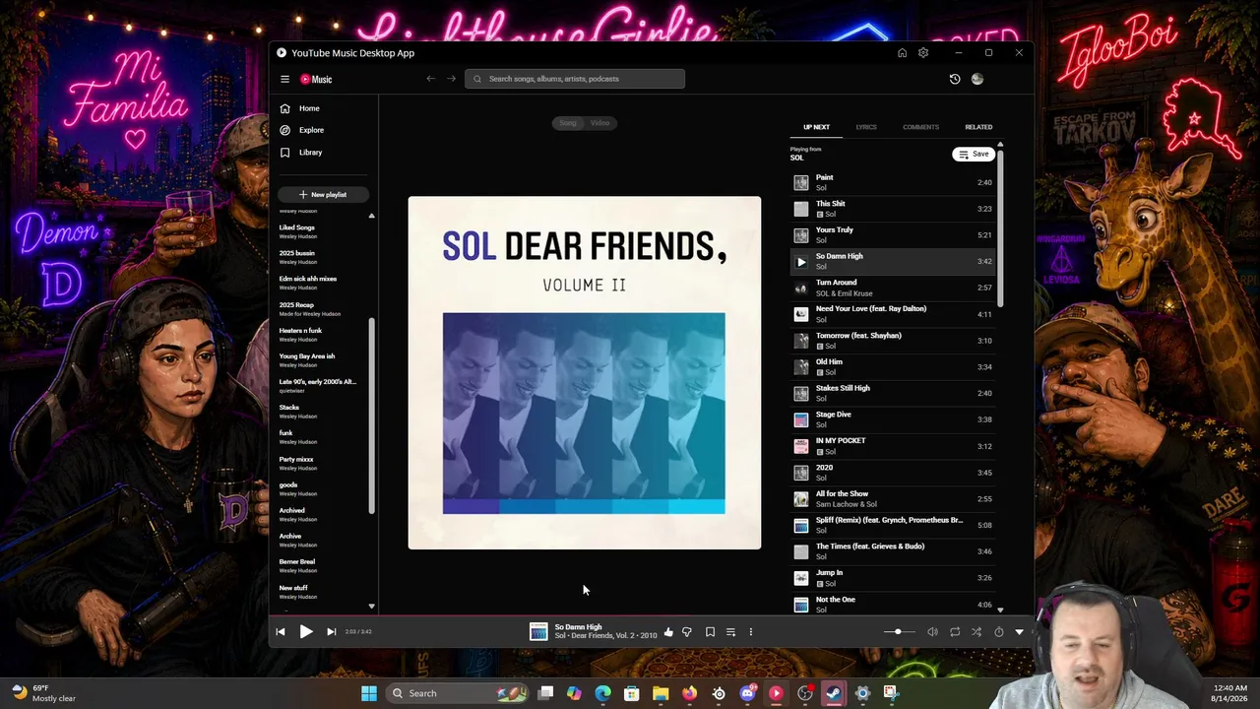Viewport: 1260px width, 709px height.
Task: Open Firefox from taskbar
Action: (689, 693)
